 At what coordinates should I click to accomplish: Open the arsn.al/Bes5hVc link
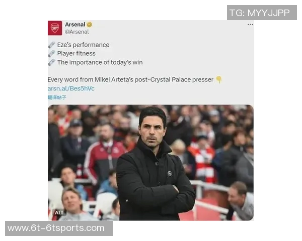(x=71, y=88)
